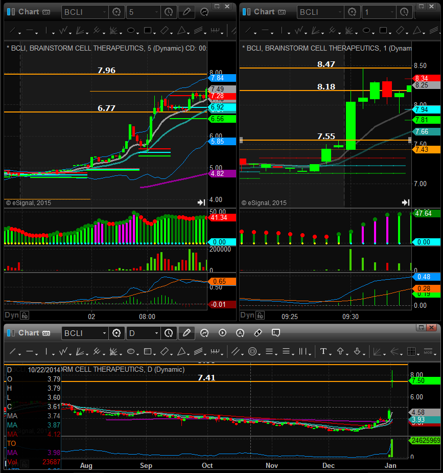Open the grid tool in daily chart
The height and width of the screenshot is (473, 443).
tap(411, 351)
